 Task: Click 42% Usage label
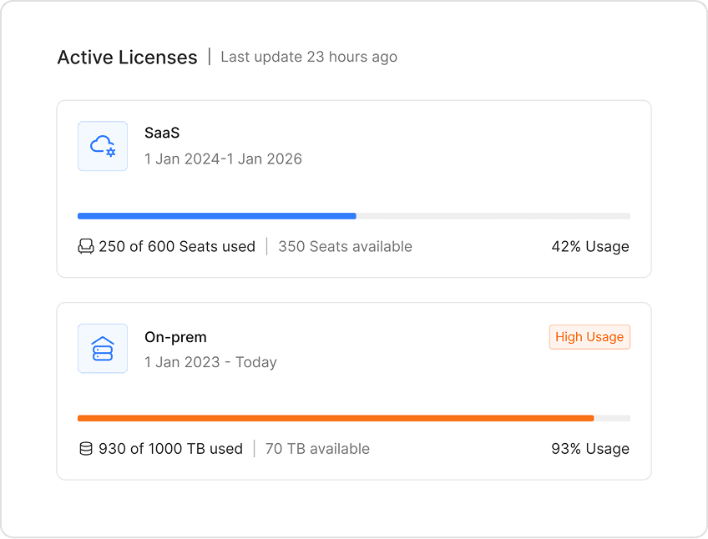tap(590, 246)
